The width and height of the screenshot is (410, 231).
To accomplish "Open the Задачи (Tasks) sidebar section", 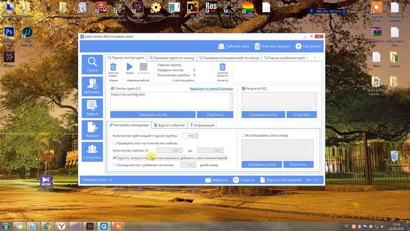I will (x=92, y=108).
